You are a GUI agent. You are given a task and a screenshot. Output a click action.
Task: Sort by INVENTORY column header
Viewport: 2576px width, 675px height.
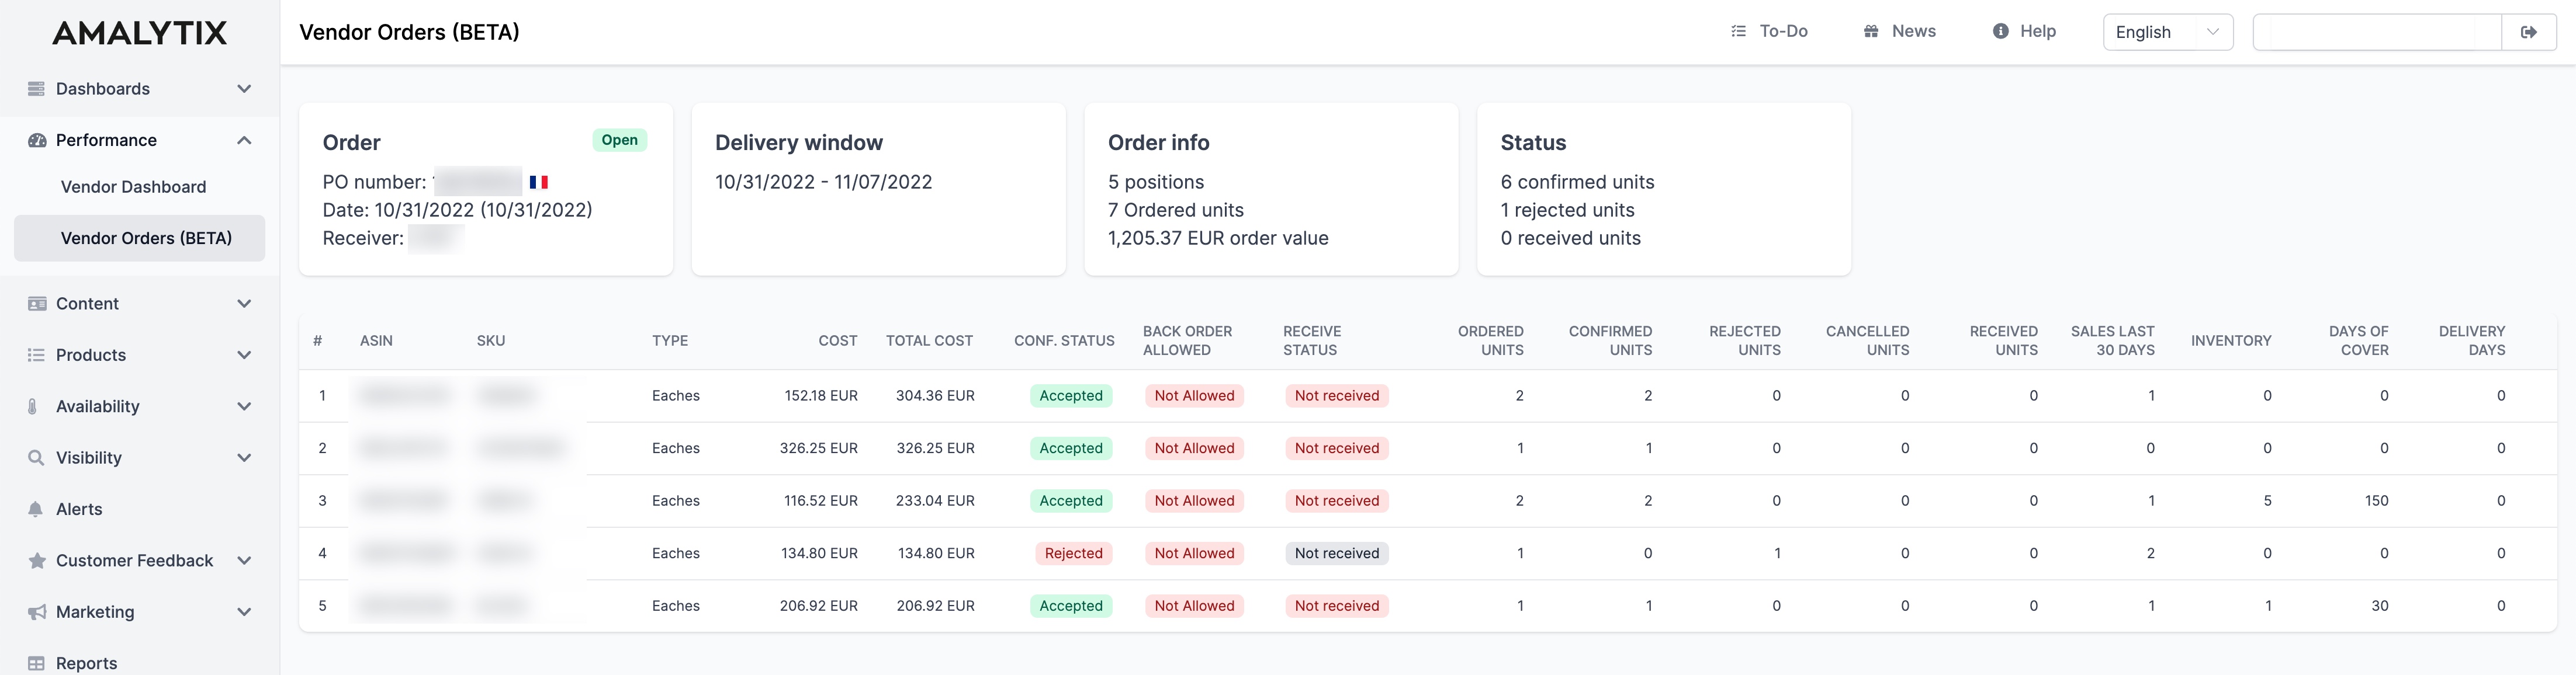[2231, 340]
